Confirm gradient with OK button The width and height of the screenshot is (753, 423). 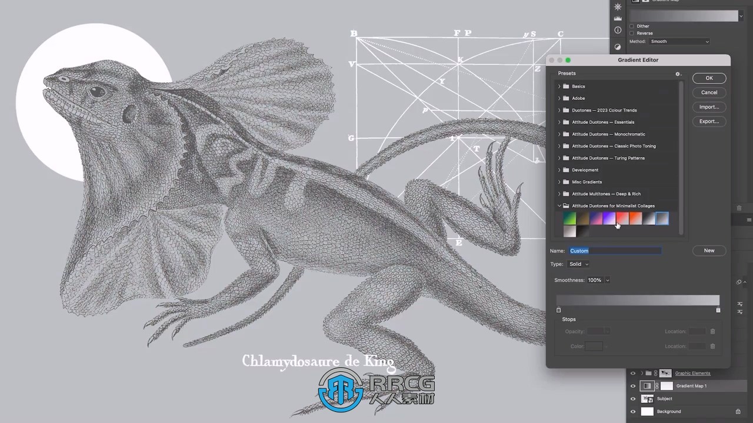tap(709, 78)
